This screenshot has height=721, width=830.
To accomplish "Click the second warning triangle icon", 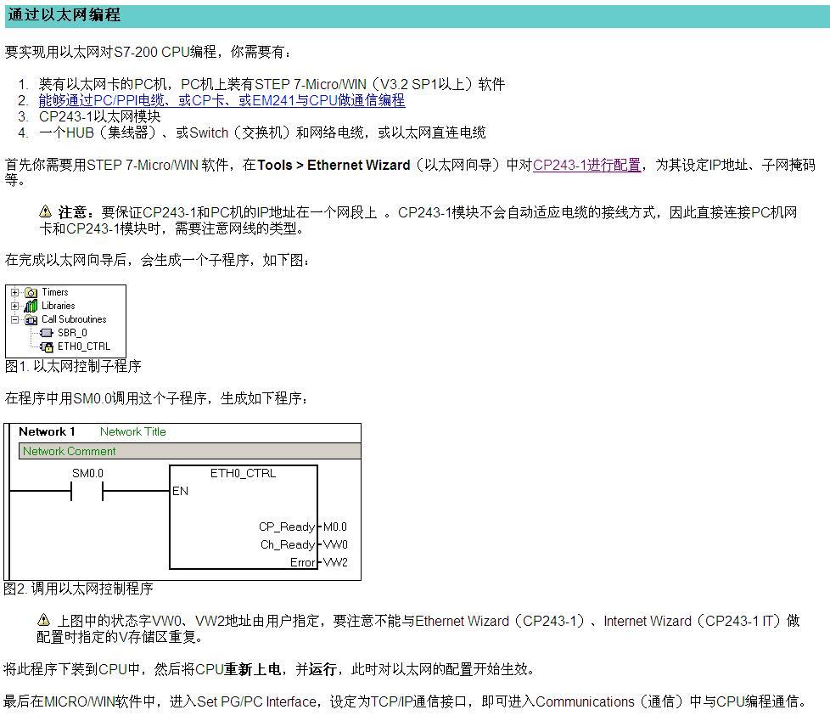I will 43,621.
